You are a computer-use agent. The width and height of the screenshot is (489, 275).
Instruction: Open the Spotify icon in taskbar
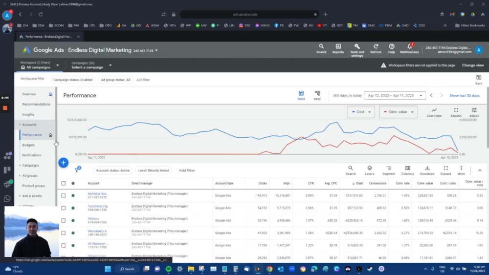(168, 269)
